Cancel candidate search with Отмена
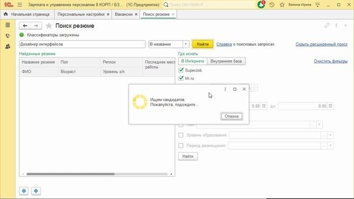Viewport: 354px width, 199px height. [x=232, y=116]
